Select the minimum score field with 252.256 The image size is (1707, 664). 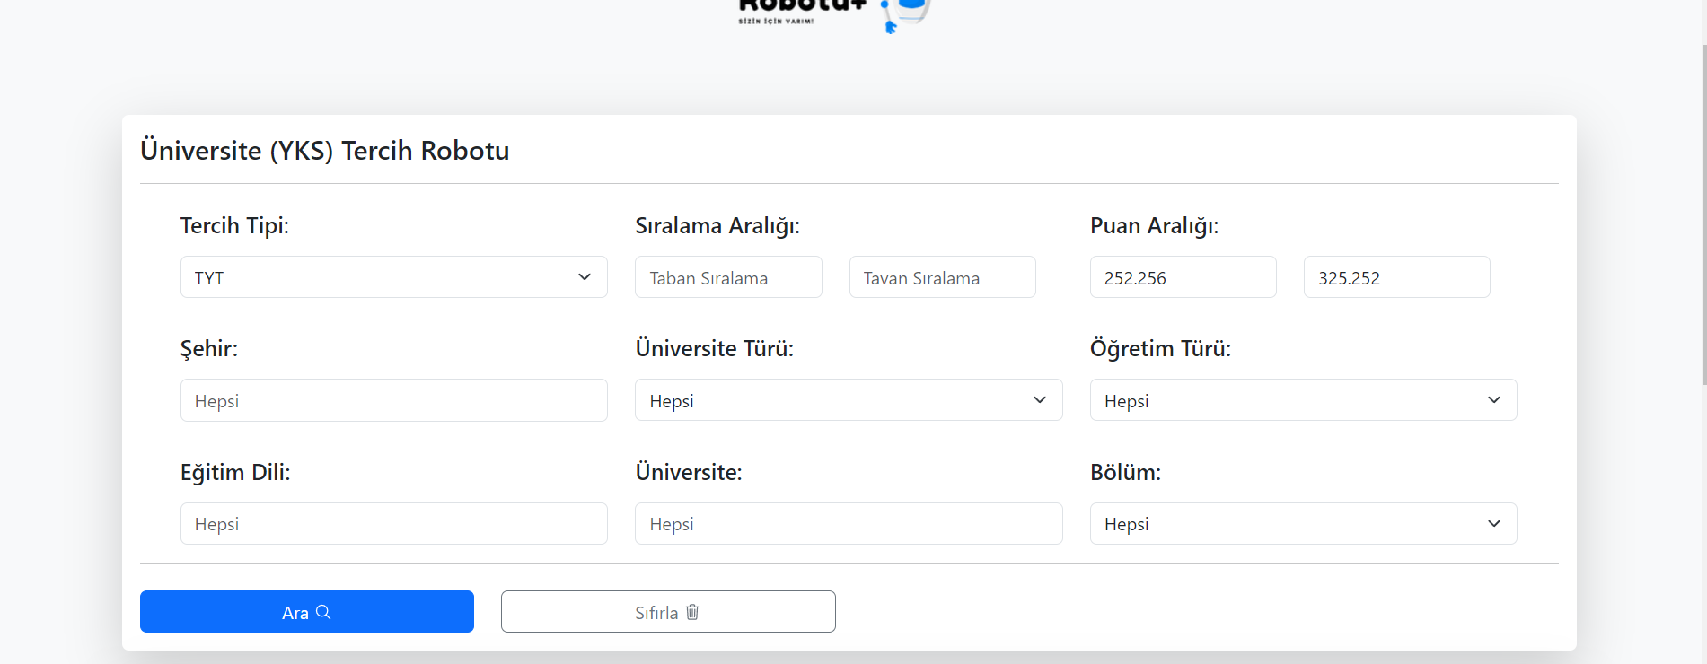pos(1183,277)
